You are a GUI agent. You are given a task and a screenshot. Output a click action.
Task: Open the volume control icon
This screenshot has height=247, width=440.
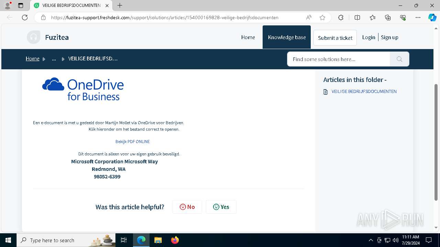(396, 240)
